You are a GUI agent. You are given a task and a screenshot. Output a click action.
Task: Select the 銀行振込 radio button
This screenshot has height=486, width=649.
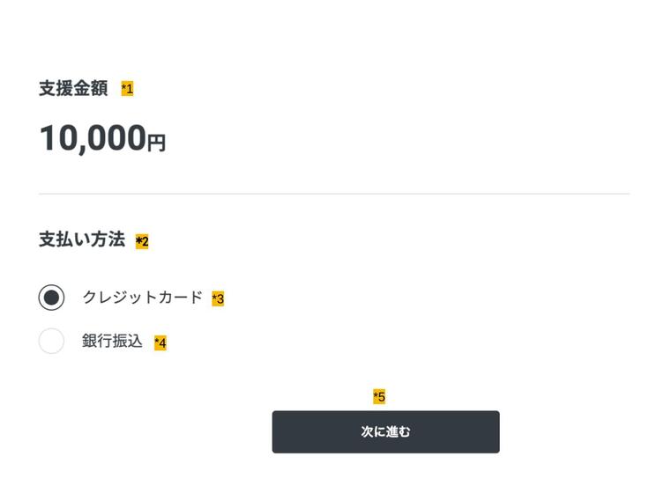[x=51, y=341]
